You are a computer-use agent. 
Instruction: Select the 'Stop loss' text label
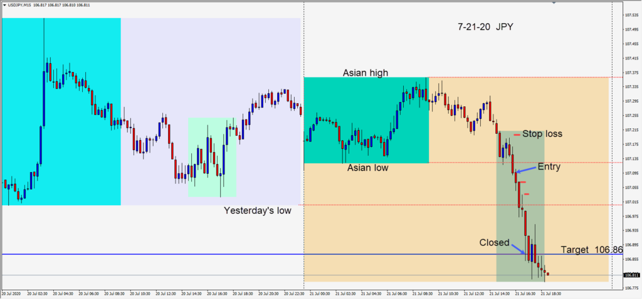point(542,134)
